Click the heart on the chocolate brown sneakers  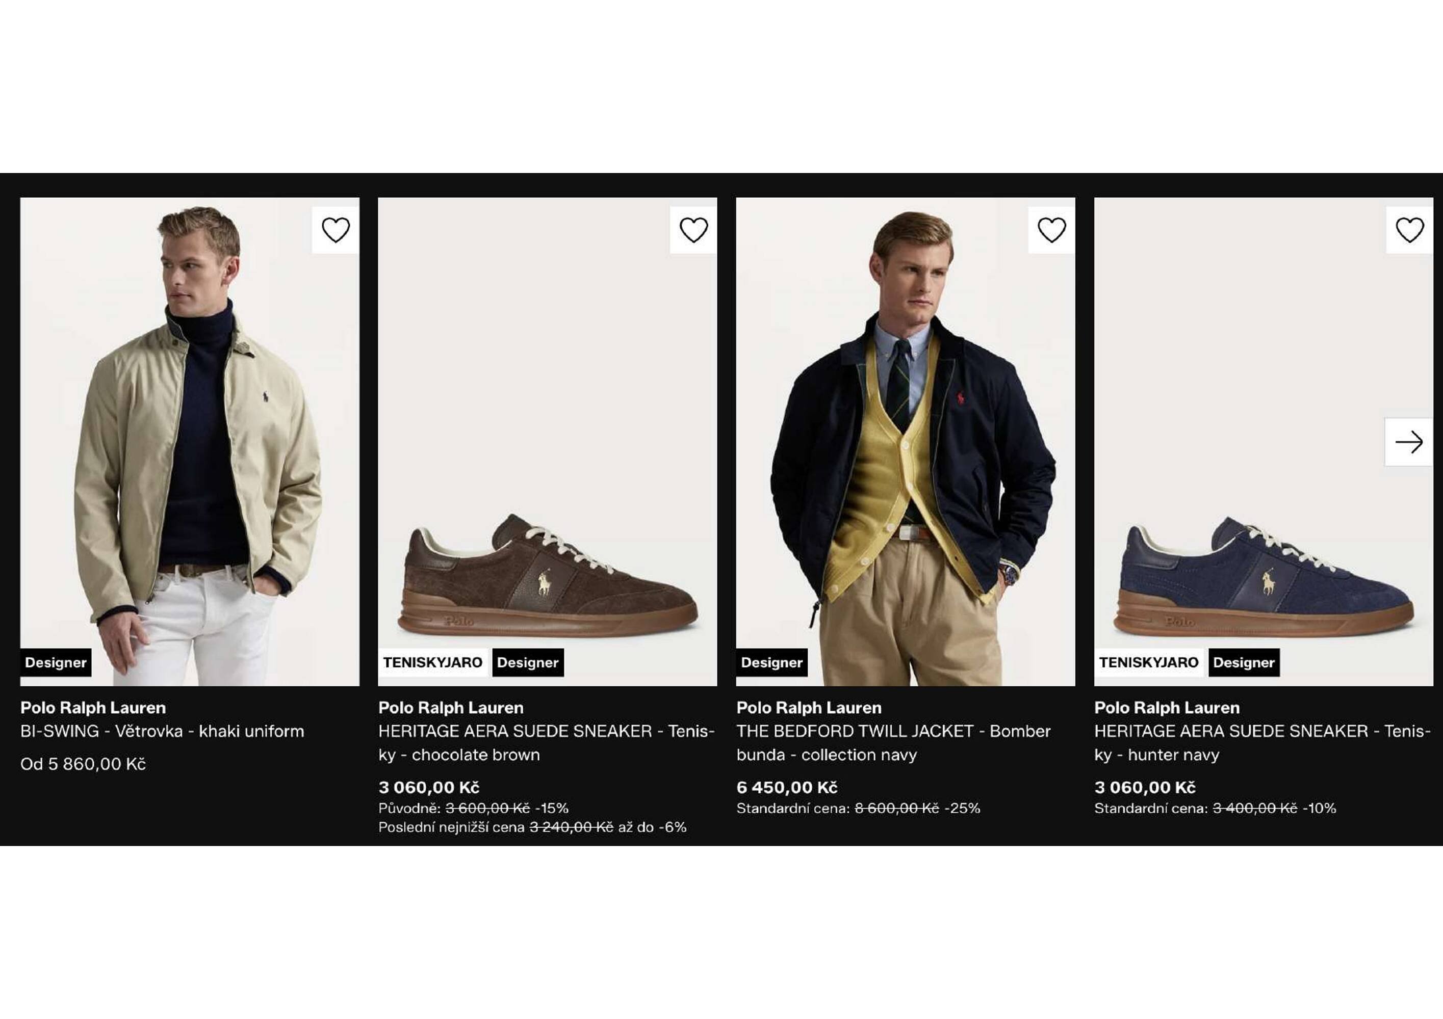(x=695, y=229)
